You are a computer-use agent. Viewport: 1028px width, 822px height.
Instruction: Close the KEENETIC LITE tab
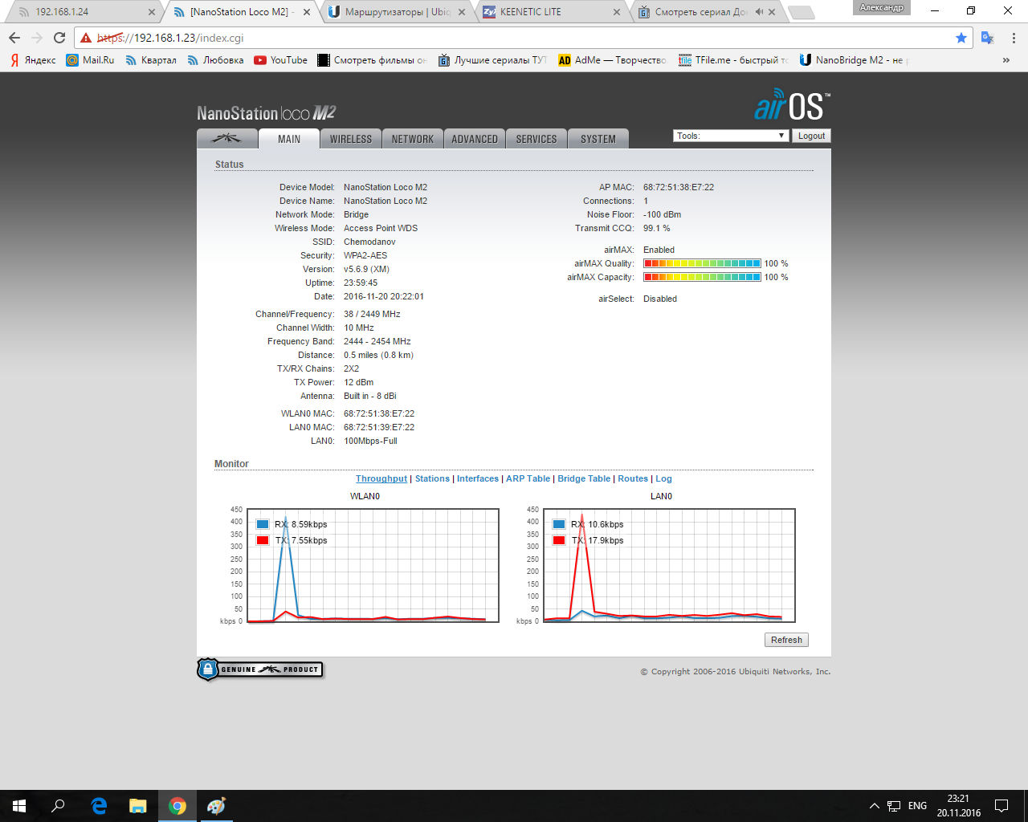pyautogui.click(x=617, y=12)
